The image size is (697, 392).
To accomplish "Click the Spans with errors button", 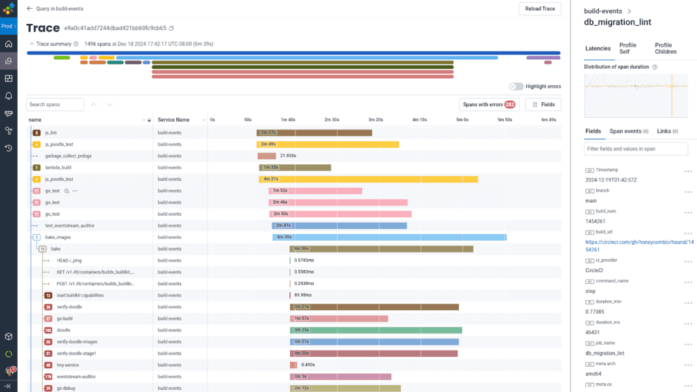I will point(489,105).
